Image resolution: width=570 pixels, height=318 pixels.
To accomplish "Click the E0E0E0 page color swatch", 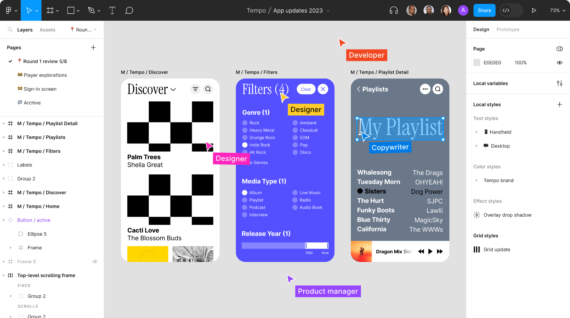I will pos(476,62).
